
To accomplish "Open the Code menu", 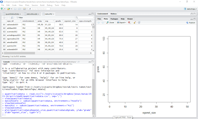I will click(14, 5).
